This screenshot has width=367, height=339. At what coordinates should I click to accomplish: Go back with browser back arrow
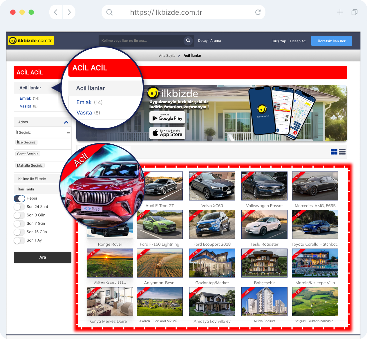pos(56,12)
